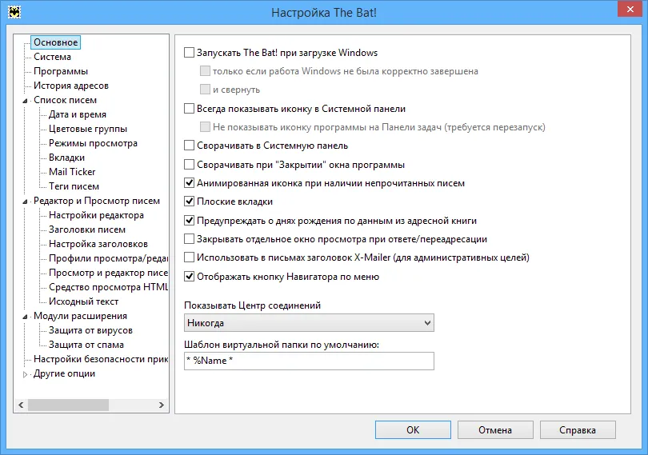Click tree scrollbar right arrow
Image resolution: width=648 pixels, height=455 pixels.
pos(162,405)
